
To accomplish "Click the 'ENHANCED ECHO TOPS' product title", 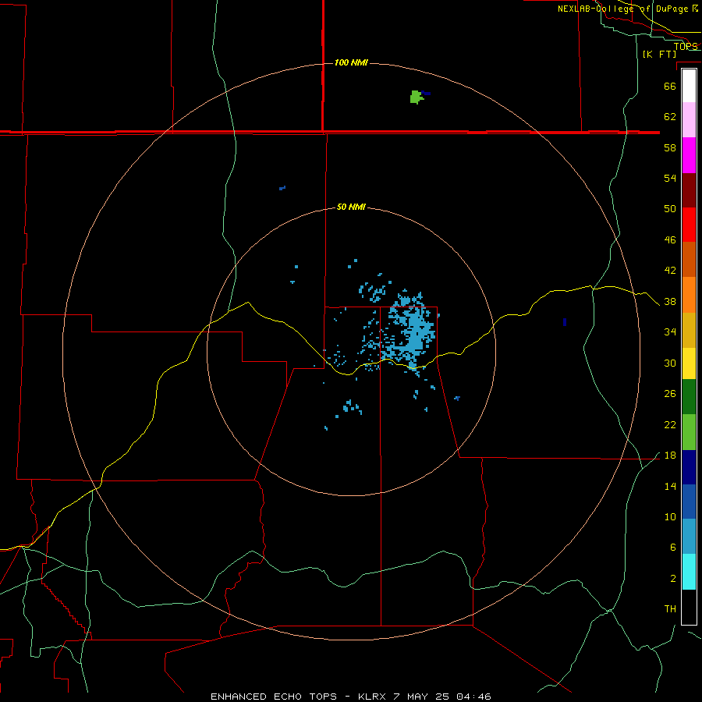I will (x=274, y=697).
